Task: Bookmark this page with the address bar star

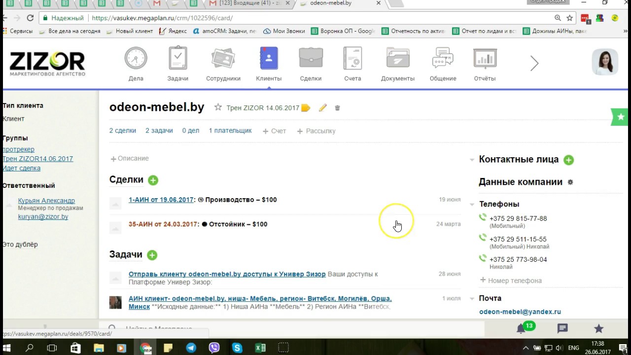Action: click(569, 18)
